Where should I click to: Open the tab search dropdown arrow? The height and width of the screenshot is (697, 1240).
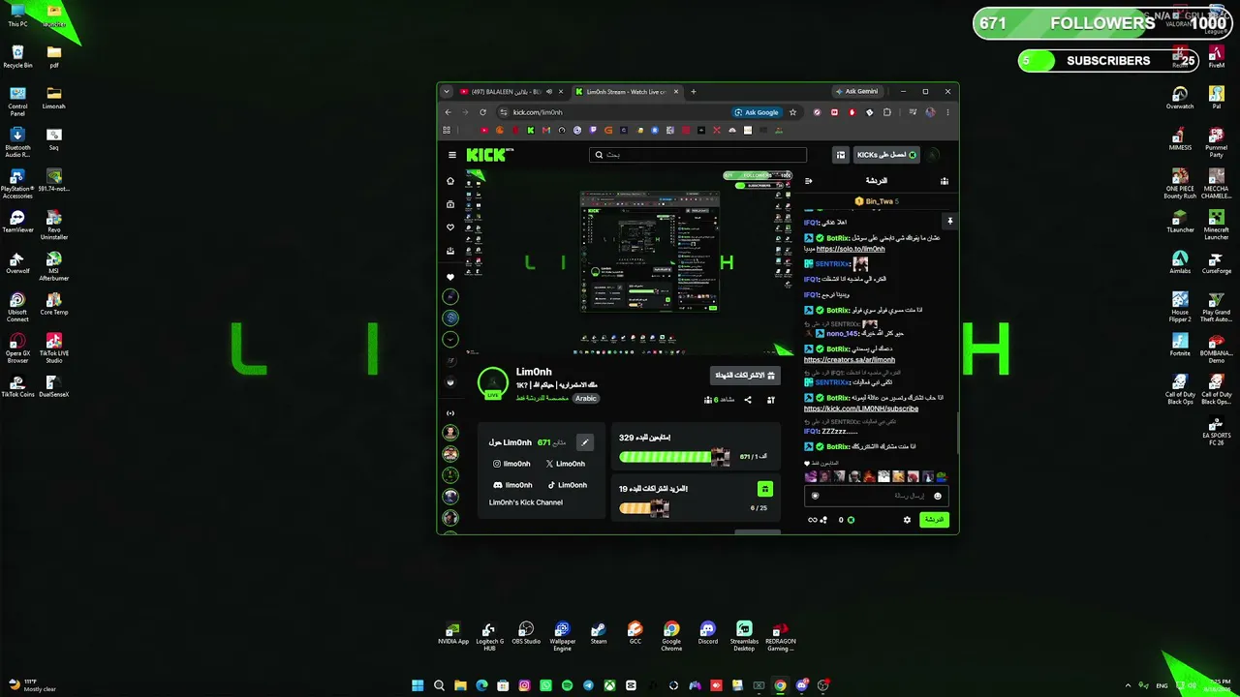pyautogui.click(x=447, y=92)
